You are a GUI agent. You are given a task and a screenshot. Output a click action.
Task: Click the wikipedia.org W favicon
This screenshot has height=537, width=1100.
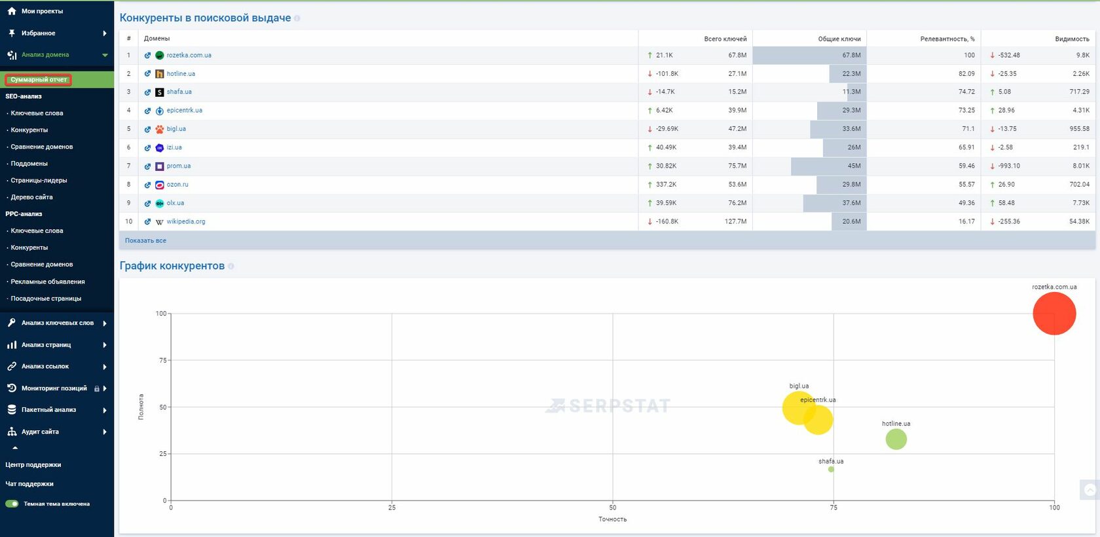(159, 222)
